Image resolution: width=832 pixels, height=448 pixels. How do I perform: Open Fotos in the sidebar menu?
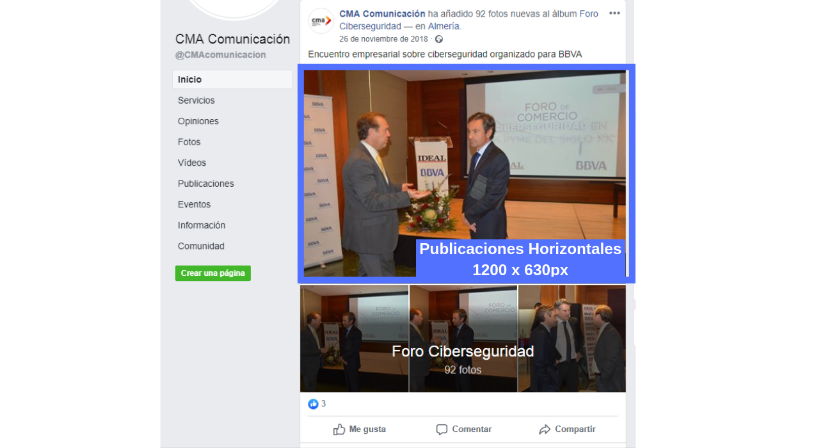pos(189,142)
